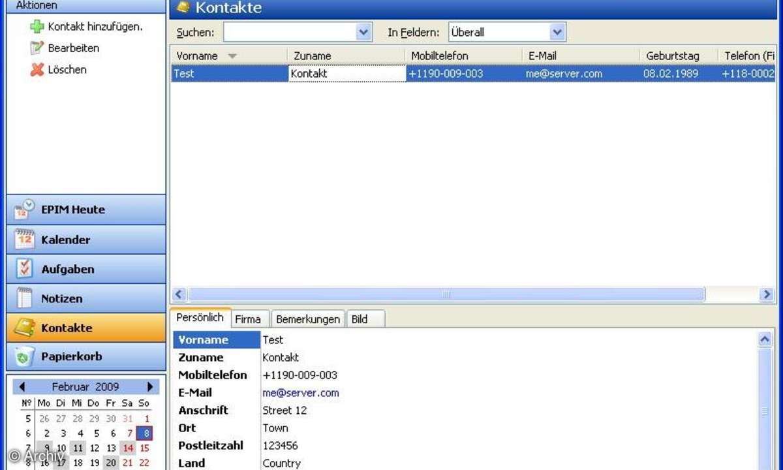Open the Notizen section
This screenshot has height=470, width=783.
86,298
